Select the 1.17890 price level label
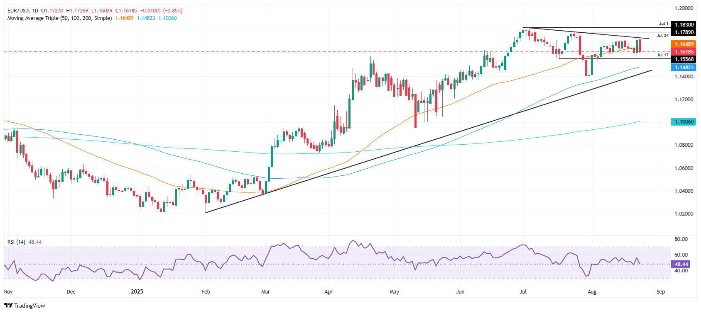The width and height of the screenshot is (701, 313). (x=684, y=32)
